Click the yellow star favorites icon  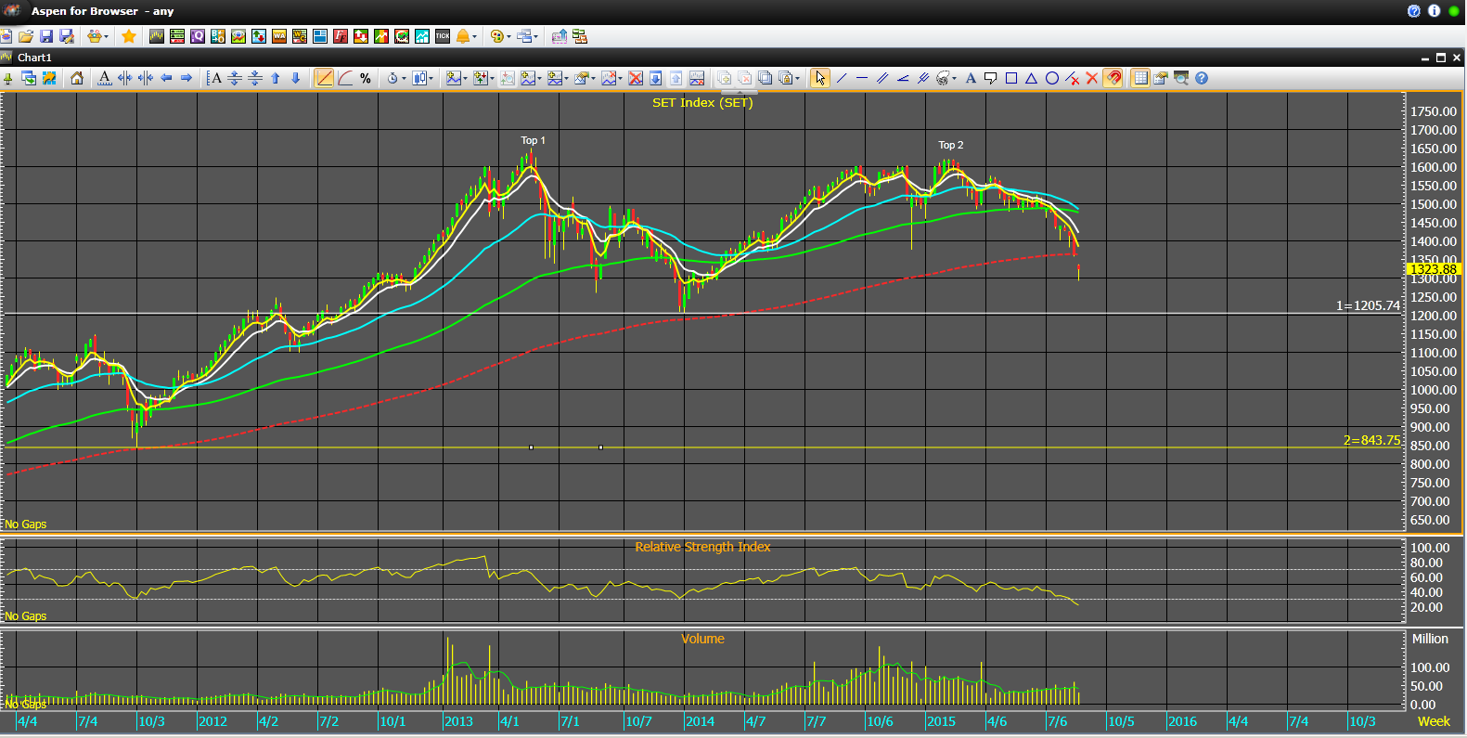click(129, 36)
